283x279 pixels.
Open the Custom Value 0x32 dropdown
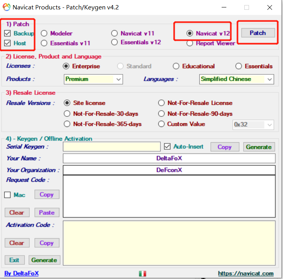[253, 125]
